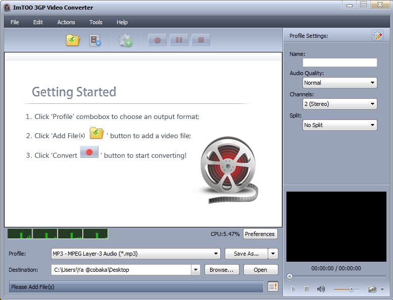
Task: Click the Remove video file toolbar icon
Action: (95, 40)
